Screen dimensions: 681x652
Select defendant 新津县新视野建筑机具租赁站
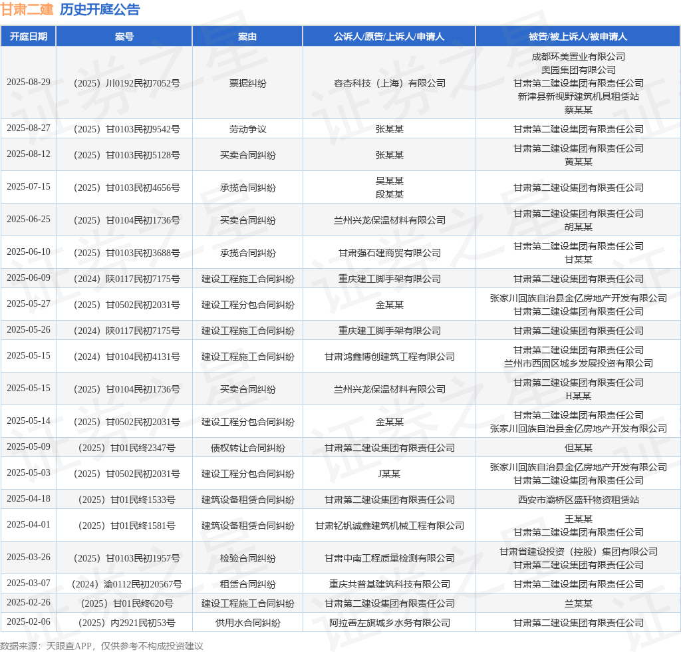579,96
